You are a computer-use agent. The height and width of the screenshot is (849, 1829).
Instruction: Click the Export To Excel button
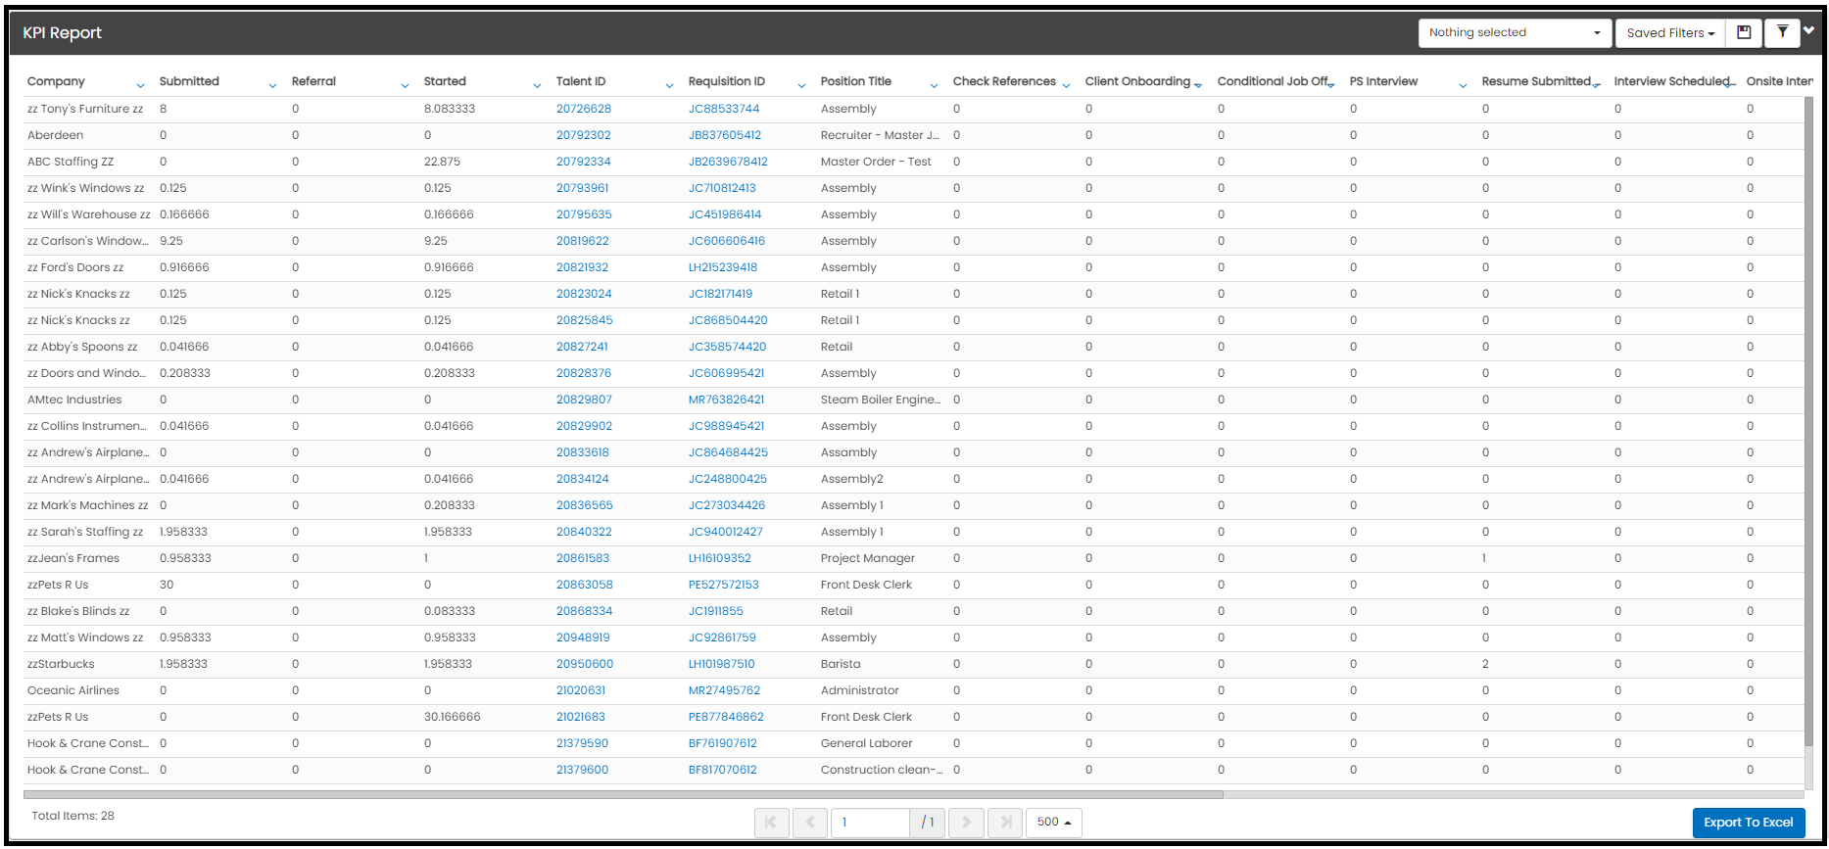point(1748,823)
